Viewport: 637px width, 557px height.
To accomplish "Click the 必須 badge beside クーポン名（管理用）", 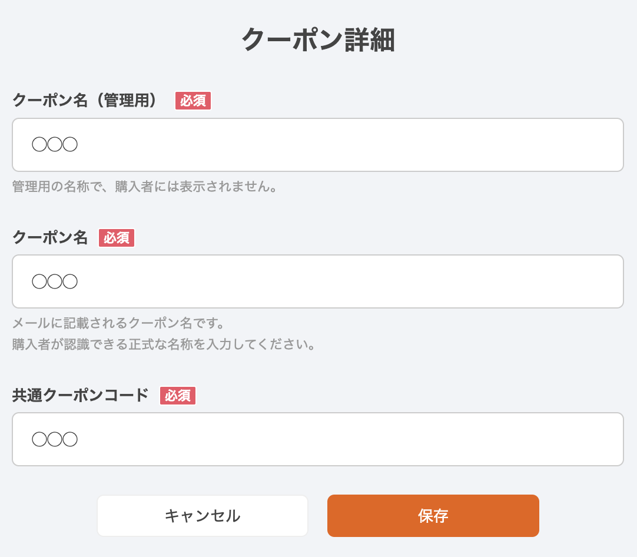I will [x=193, y=101].
